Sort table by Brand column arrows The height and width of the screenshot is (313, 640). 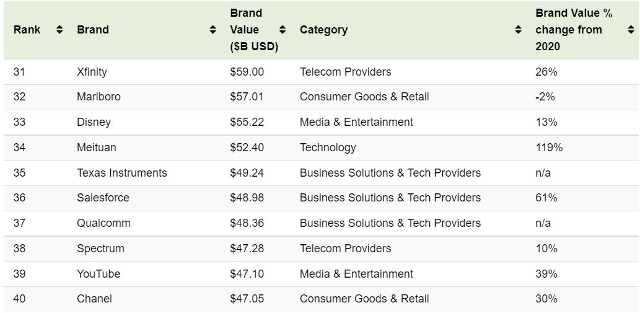[213, 30]
